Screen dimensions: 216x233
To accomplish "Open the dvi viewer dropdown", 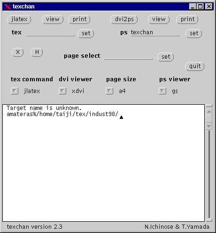I will click(x=62, y=91).
